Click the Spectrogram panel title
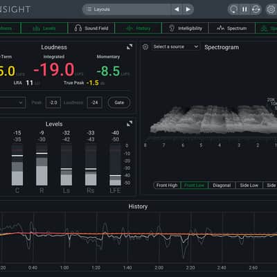This screenshot has width=277, height=277. tap(222, 47)
